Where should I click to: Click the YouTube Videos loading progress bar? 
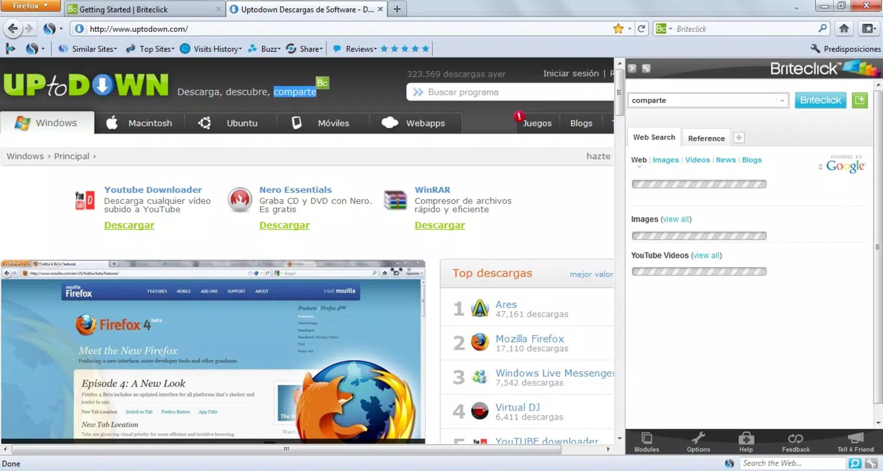699,272
